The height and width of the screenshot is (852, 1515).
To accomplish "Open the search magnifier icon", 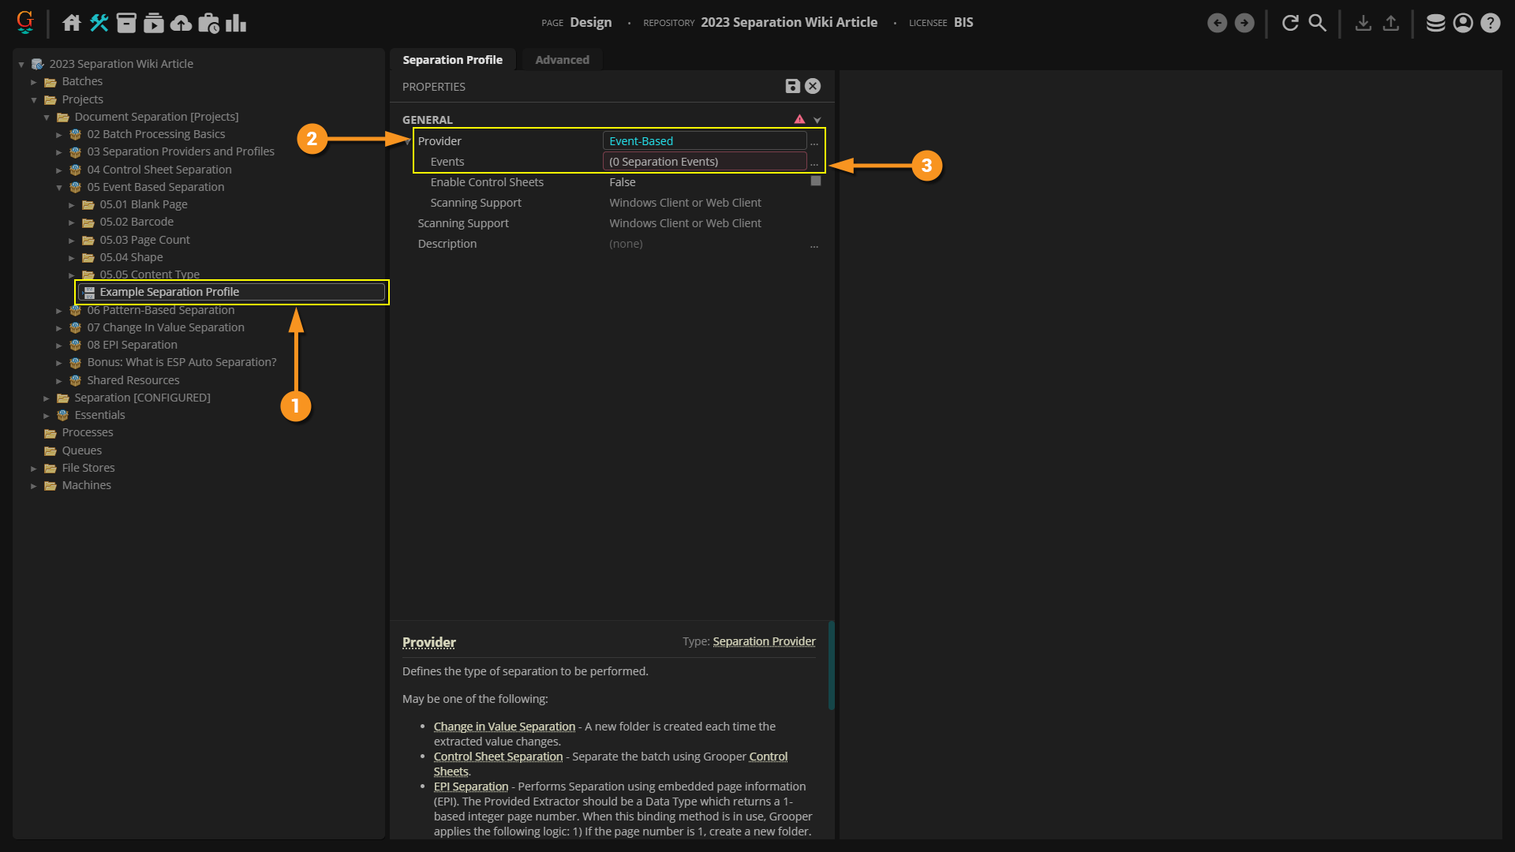I will (1317, 23).
